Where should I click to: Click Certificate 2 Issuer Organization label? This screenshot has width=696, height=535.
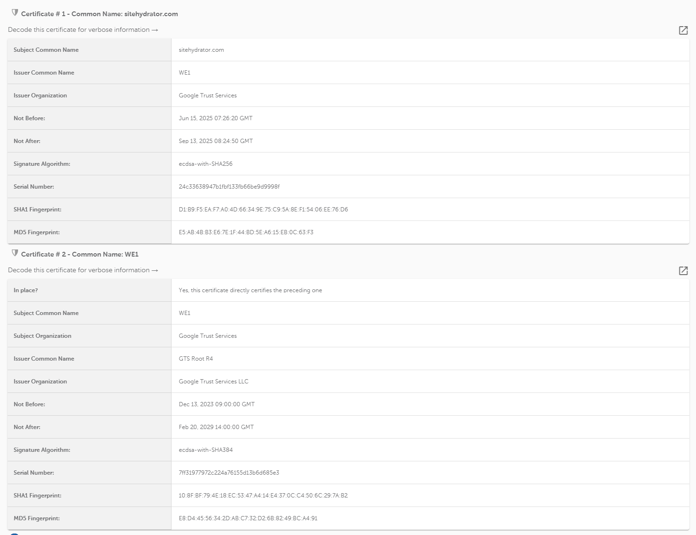(40, 382)
